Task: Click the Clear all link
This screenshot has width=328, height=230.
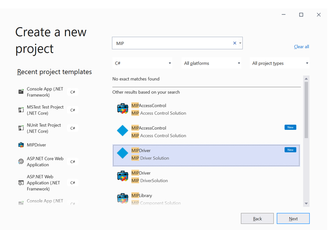Action: pos(301,47)
